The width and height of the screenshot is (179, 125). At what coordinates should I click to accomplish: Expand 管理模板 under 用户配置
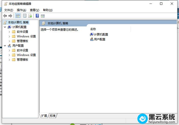(9, 60)
